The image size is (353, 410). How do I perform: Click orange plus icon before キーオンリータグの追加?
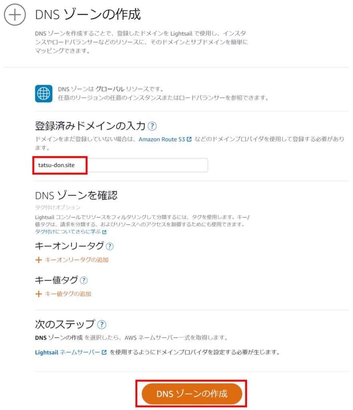click(39, 259)
